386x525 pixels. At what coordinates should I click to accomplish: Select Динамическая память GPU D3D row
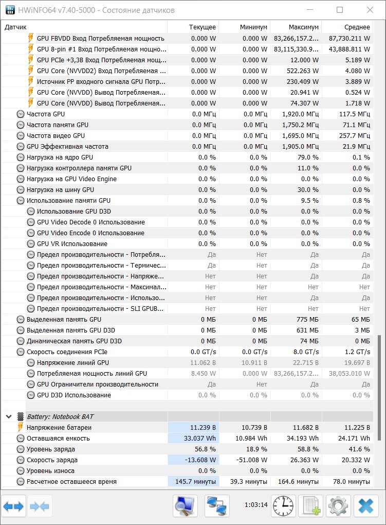187,341
